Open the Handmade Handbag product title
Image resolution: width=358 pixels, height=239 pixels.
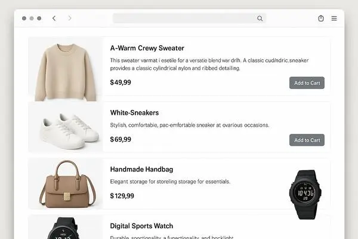(141, 169)
